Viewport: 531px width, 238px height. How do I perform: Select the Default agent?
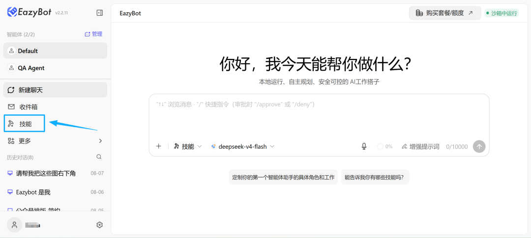click(x=55, y=51)
